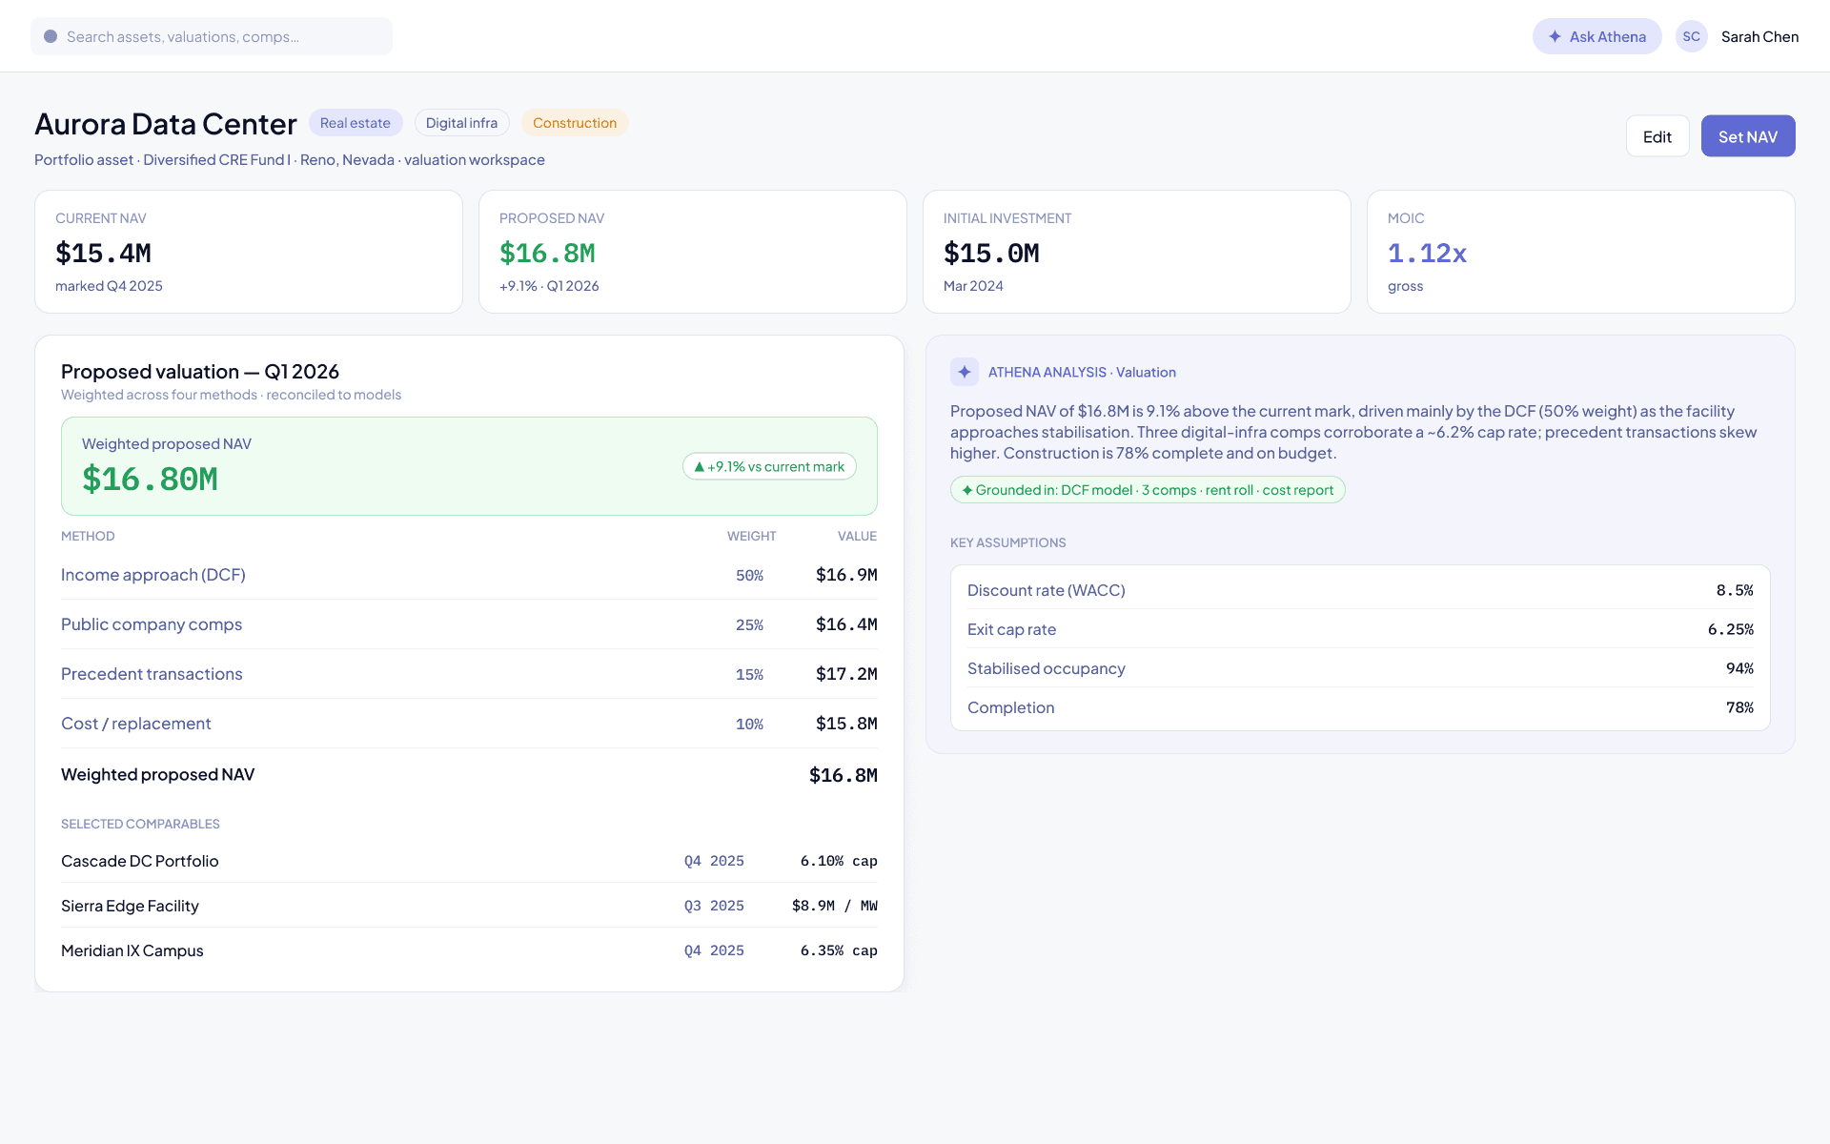
Task: Click the search dot icon in search bar
Action: [51, 36]
